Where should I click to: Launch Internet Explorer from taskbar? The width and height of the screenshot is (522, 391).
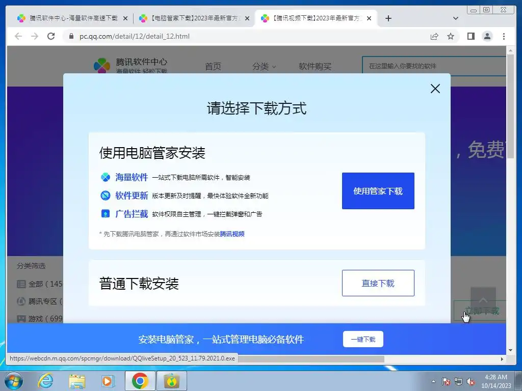(45, 381)
